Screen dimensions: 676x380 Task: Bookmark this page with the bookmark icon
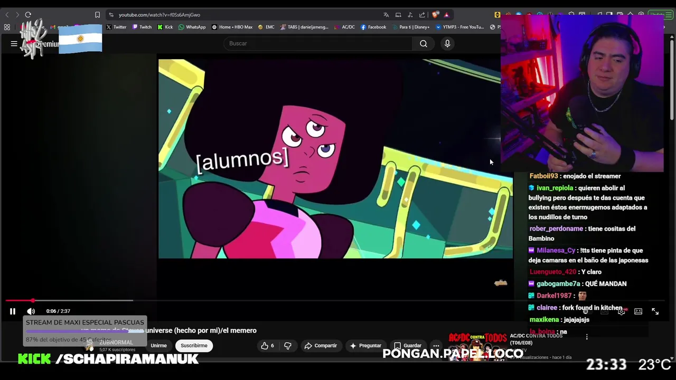tap(97, 15)
